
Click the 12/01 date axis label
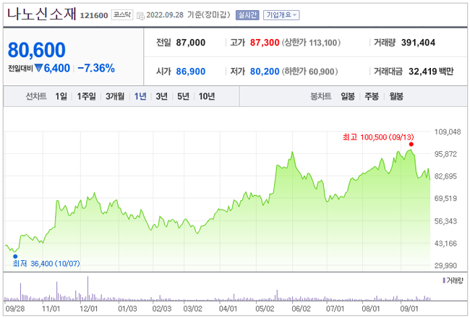coord(89,309)
